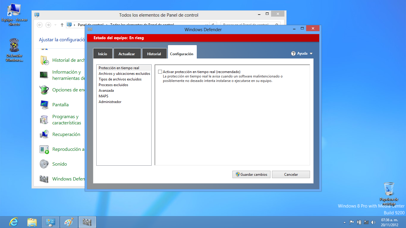Open the Historial tab
The width and height of the screenshot is (406, 228).
coord(154,54)
